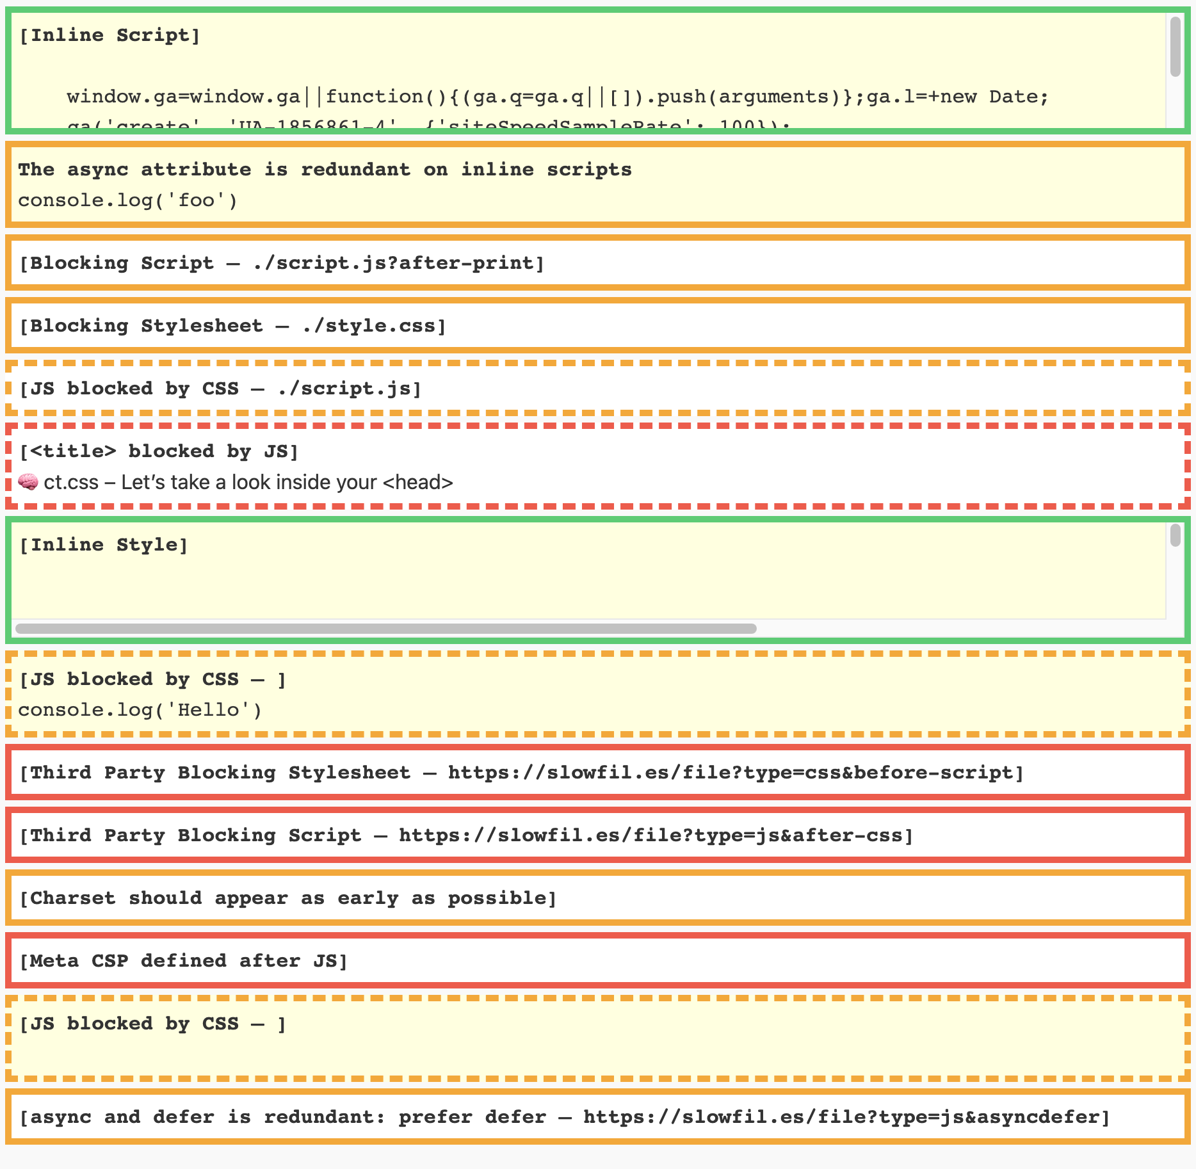Click the console.log('Hello') code

[x=140, y=710]
